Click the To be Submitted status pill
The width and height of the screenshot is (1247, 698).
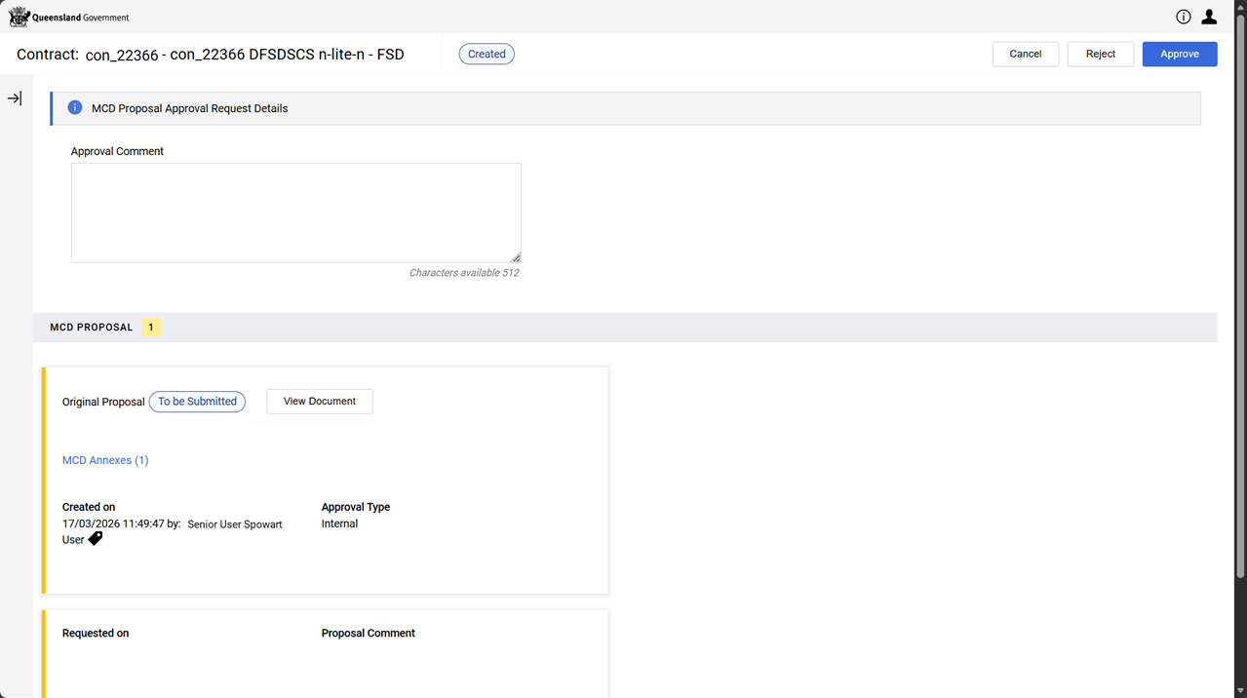[197, 402]
